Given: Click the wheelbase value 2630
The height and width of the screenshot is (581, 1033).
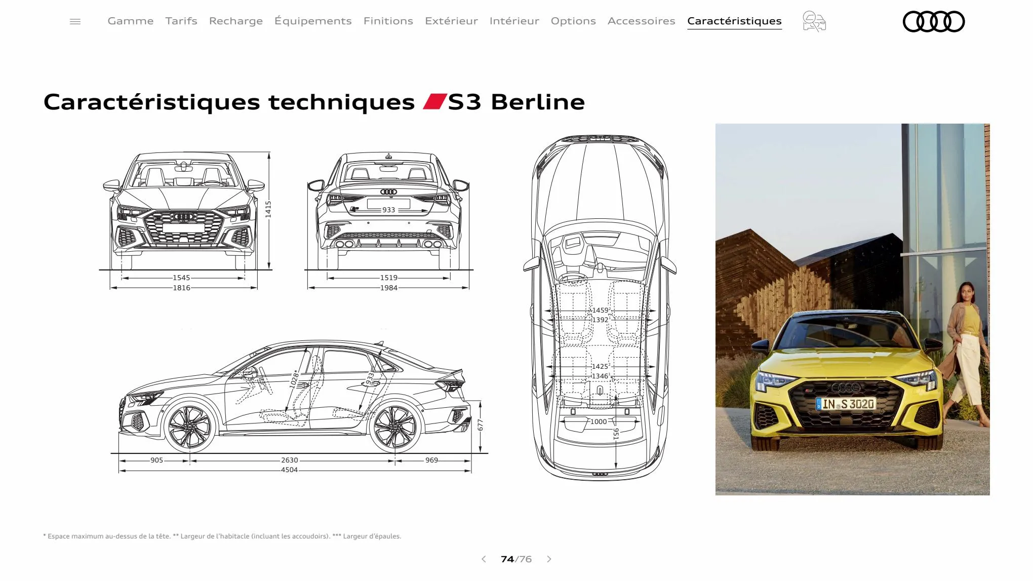Looking at the screenshot, I should tap(290, 460).
